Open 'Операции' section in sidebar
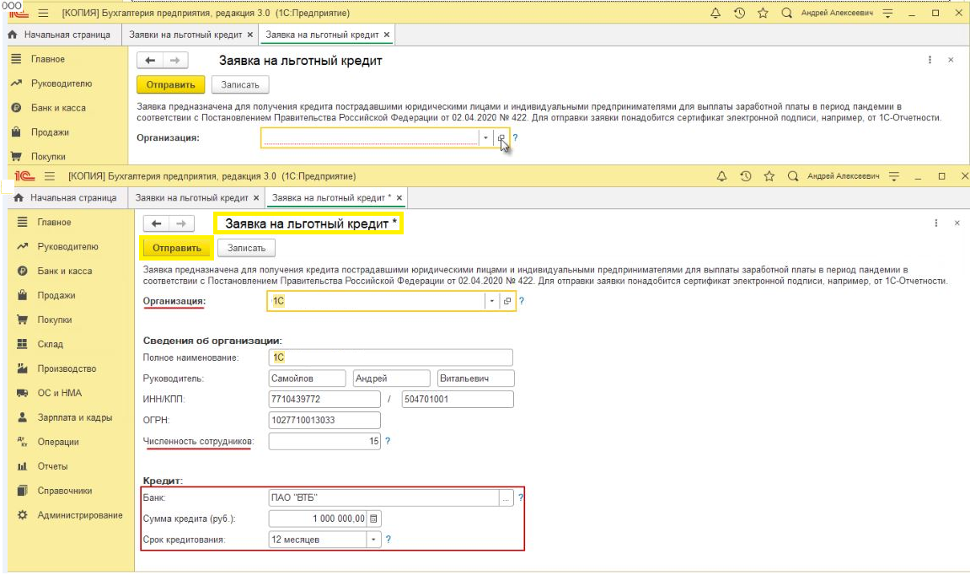970x575 pixels. click(57, 442)
